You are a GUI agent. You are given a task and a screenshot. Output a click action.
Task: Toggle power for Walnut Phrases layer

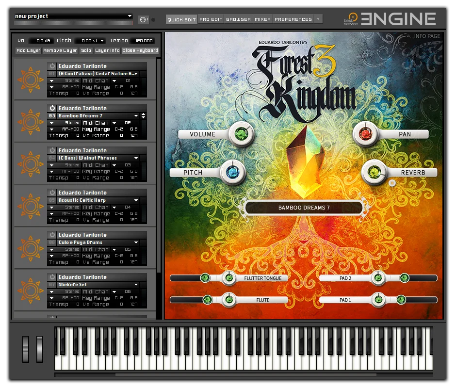tap(52, 150)
